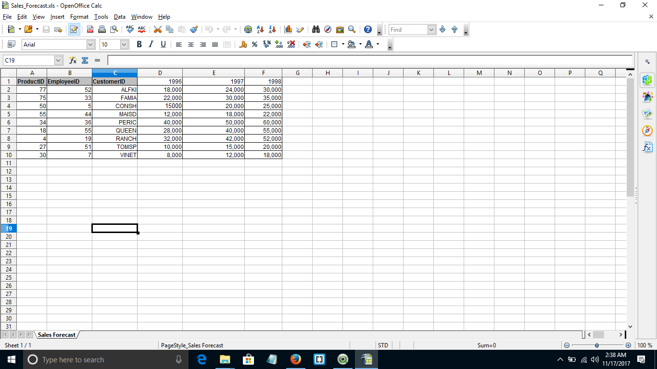657x369 pixels.
Task: Toggle Italic formatting
Action: (151, 45)
